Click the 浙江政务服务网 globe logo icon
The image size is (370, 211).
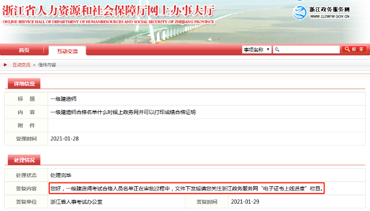[300, 13]
